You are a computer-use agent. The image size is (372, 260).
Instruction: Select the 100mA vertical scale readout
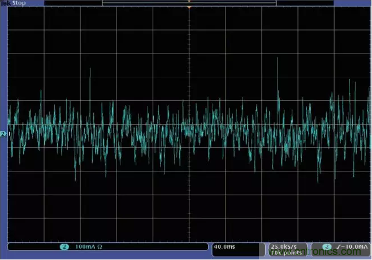click(x=85, y=247)
